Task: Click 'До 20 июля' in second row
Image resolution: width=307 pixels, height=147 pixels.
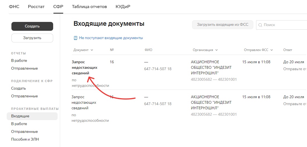Action: [x=294, y=97]
